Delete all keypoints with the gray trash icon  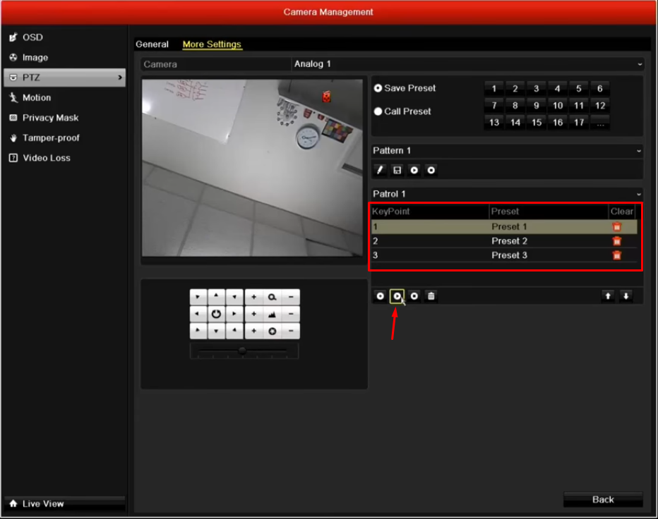[x=431, y=296]
